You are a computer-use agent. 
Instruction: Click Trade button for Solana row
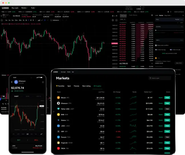pyautogui.click(x=167, y=120)
